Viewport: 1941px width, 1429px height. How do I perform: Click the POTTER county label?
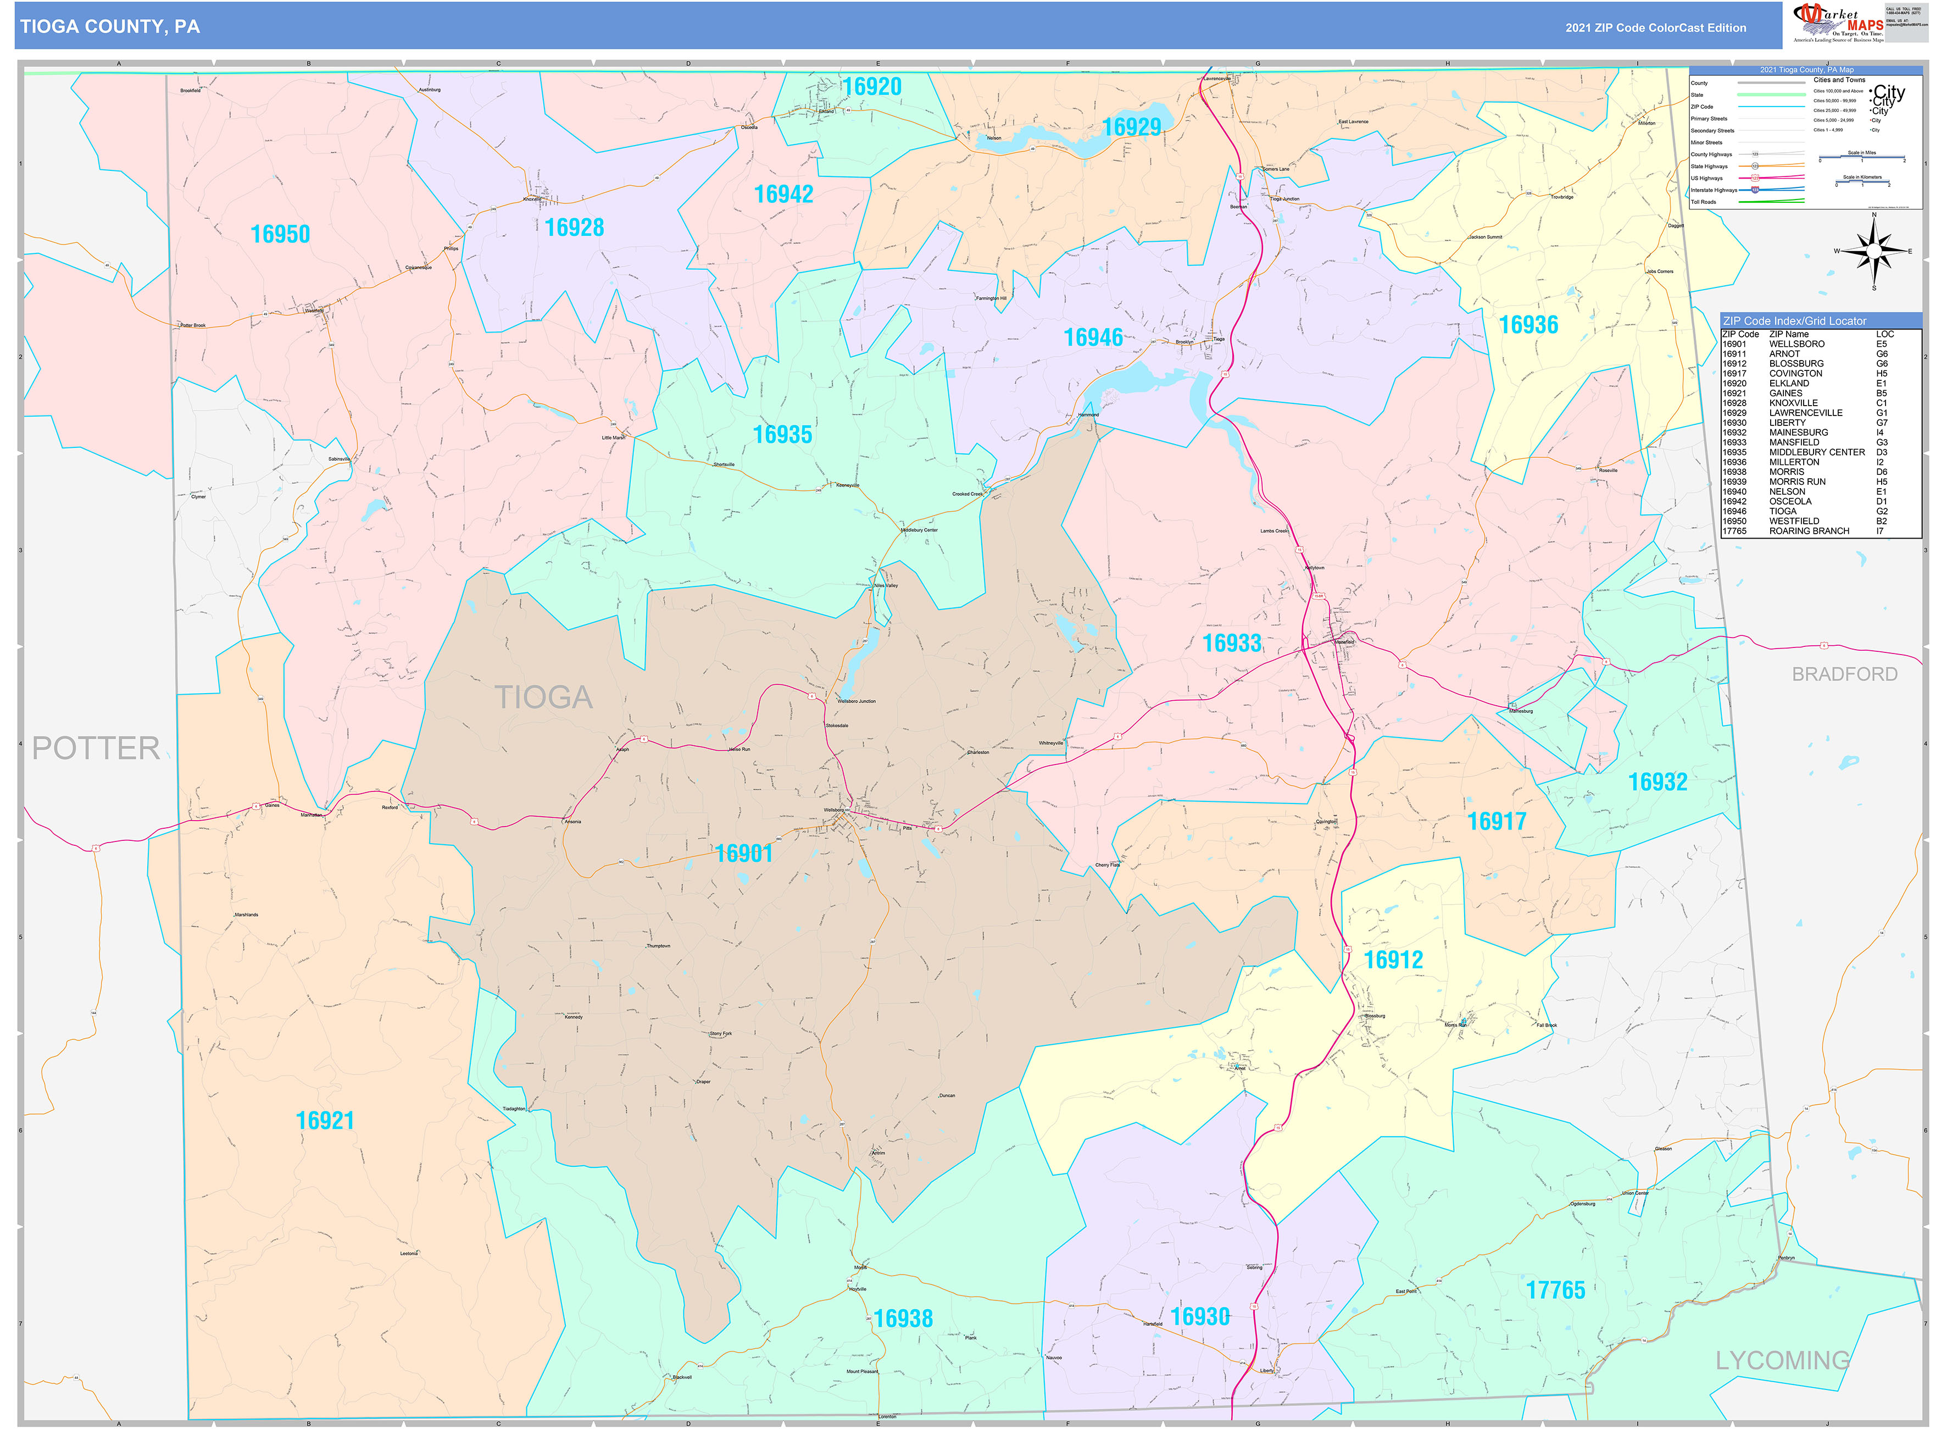[x=96, y=748]
